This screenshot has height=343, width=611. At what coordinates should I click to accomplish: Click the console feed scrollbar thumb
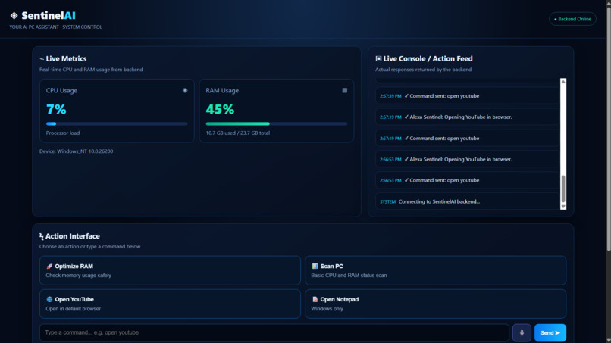[563, 189]
